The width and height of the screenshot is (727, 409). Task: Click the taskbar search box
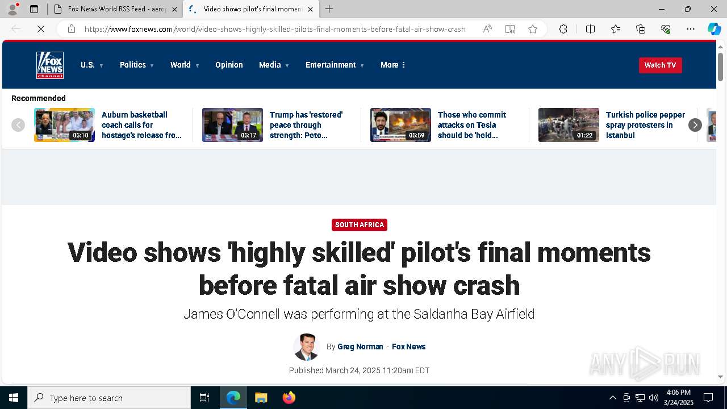click(x=109, y=398)
